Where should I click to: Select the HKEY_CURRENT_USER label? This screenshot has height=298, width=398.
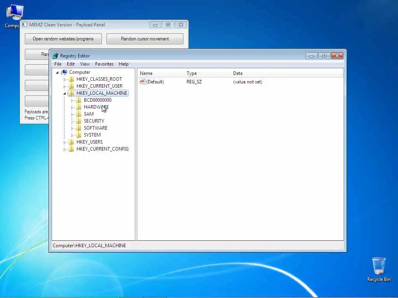99,86
